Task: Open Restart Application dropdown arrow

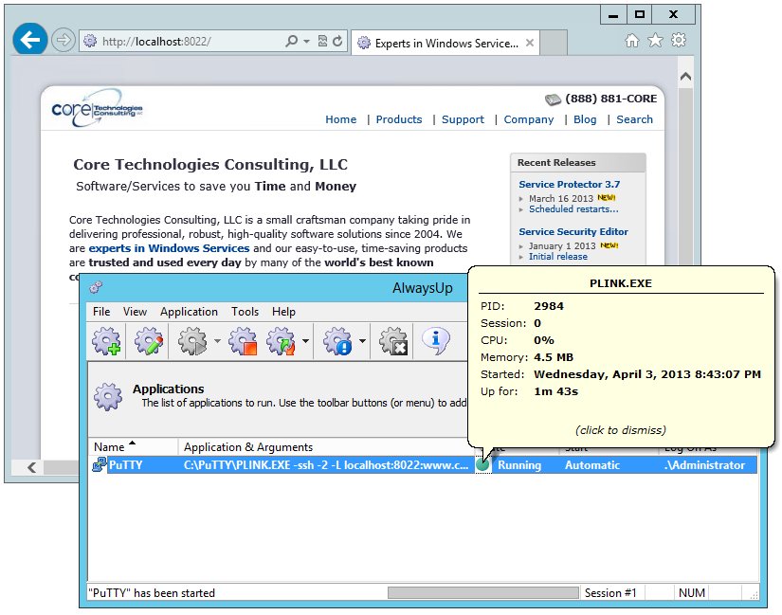Action: [x=305, y=341]
